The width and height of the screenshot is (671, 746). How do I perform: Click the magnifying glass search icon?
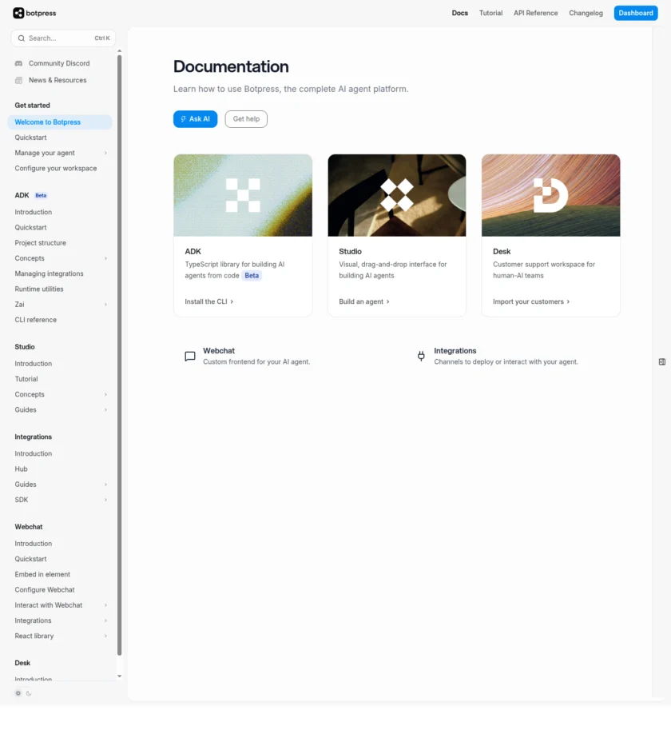tap(22, 38)
